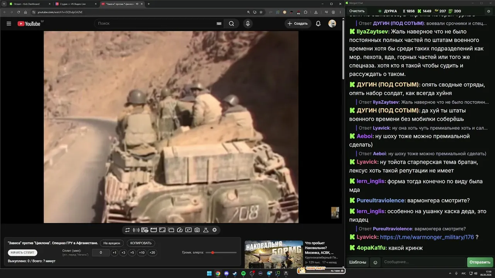Open the on-screen keyboard in YouTube search
495x278 pixels.
tap(219, 24)
